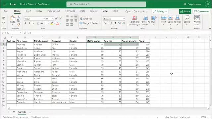This screenshot has height=119, width=212.
Task: Open the Cell Styles icon
Action: (x=154, y=18)
